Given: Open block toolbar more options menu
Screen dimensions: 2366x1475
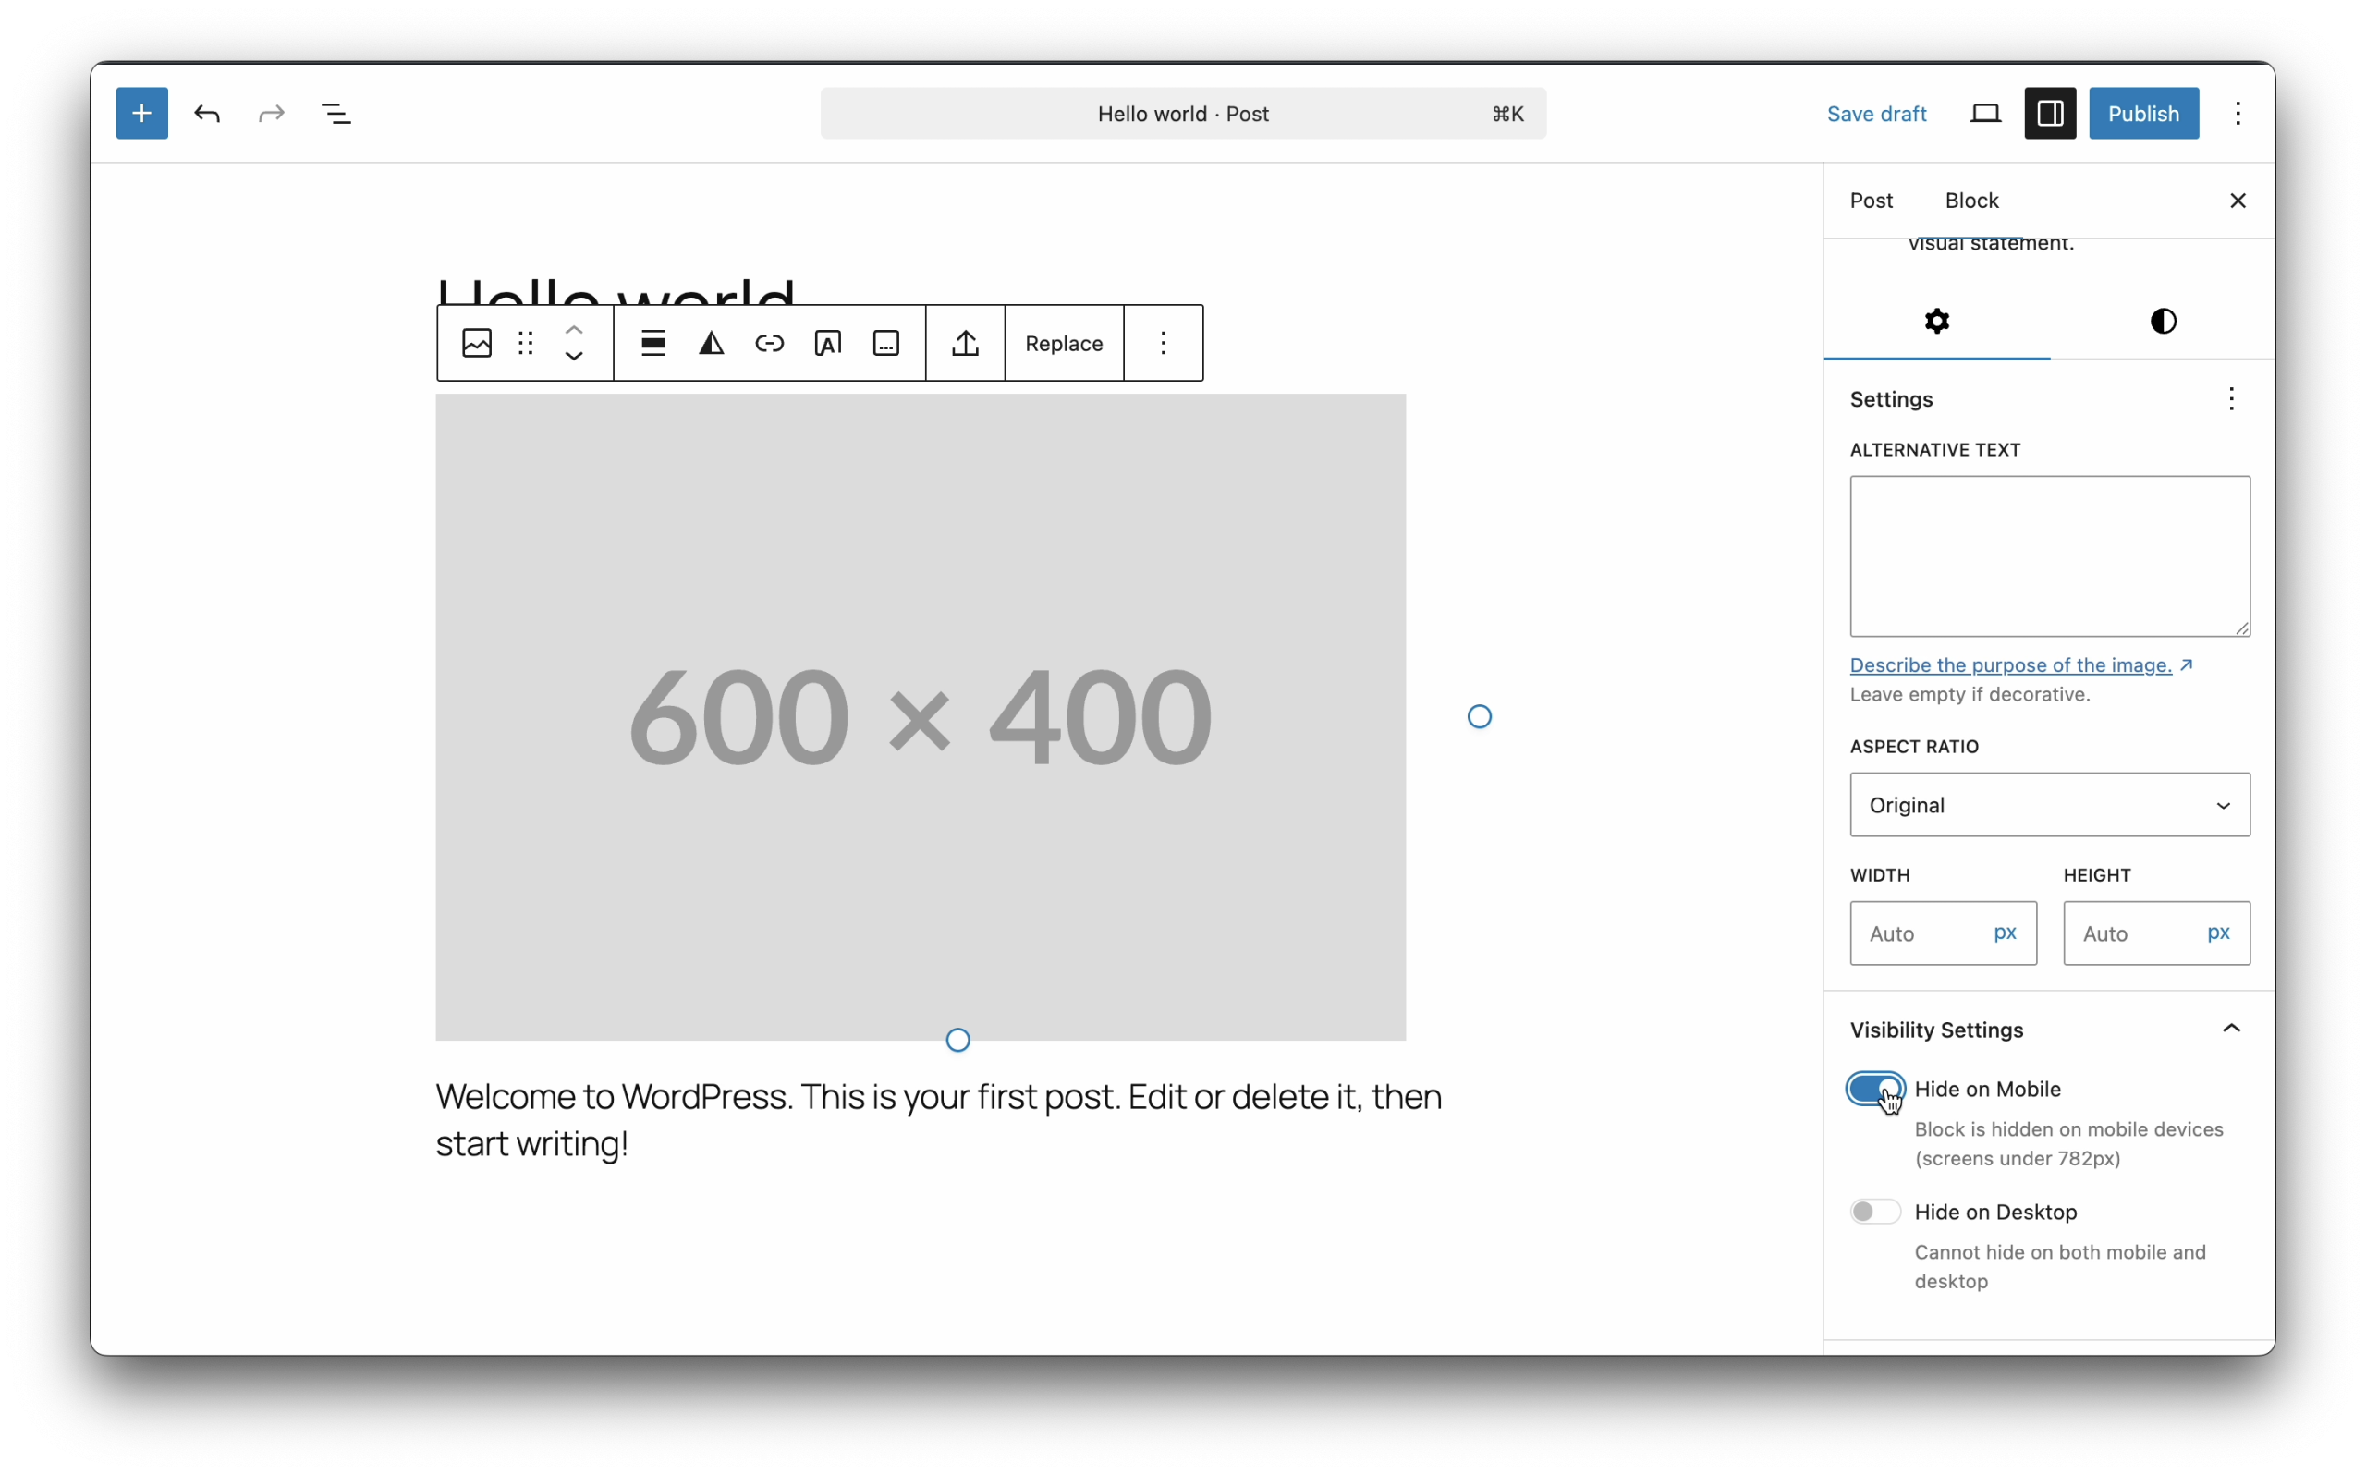Looking at the screenshot, I should pos(1163,344).
